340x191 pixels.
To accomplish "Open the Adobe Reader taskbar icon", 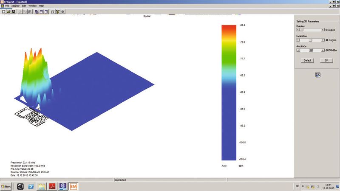I will tap(52, 186).
